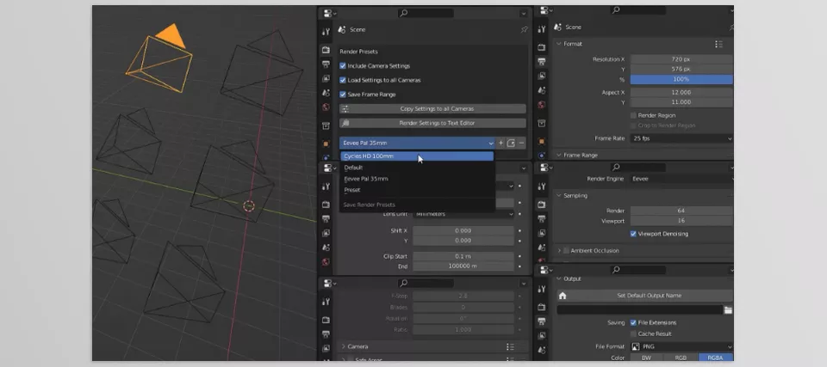Open editor type menu in Render Presets panel

[x=330, y=13]
